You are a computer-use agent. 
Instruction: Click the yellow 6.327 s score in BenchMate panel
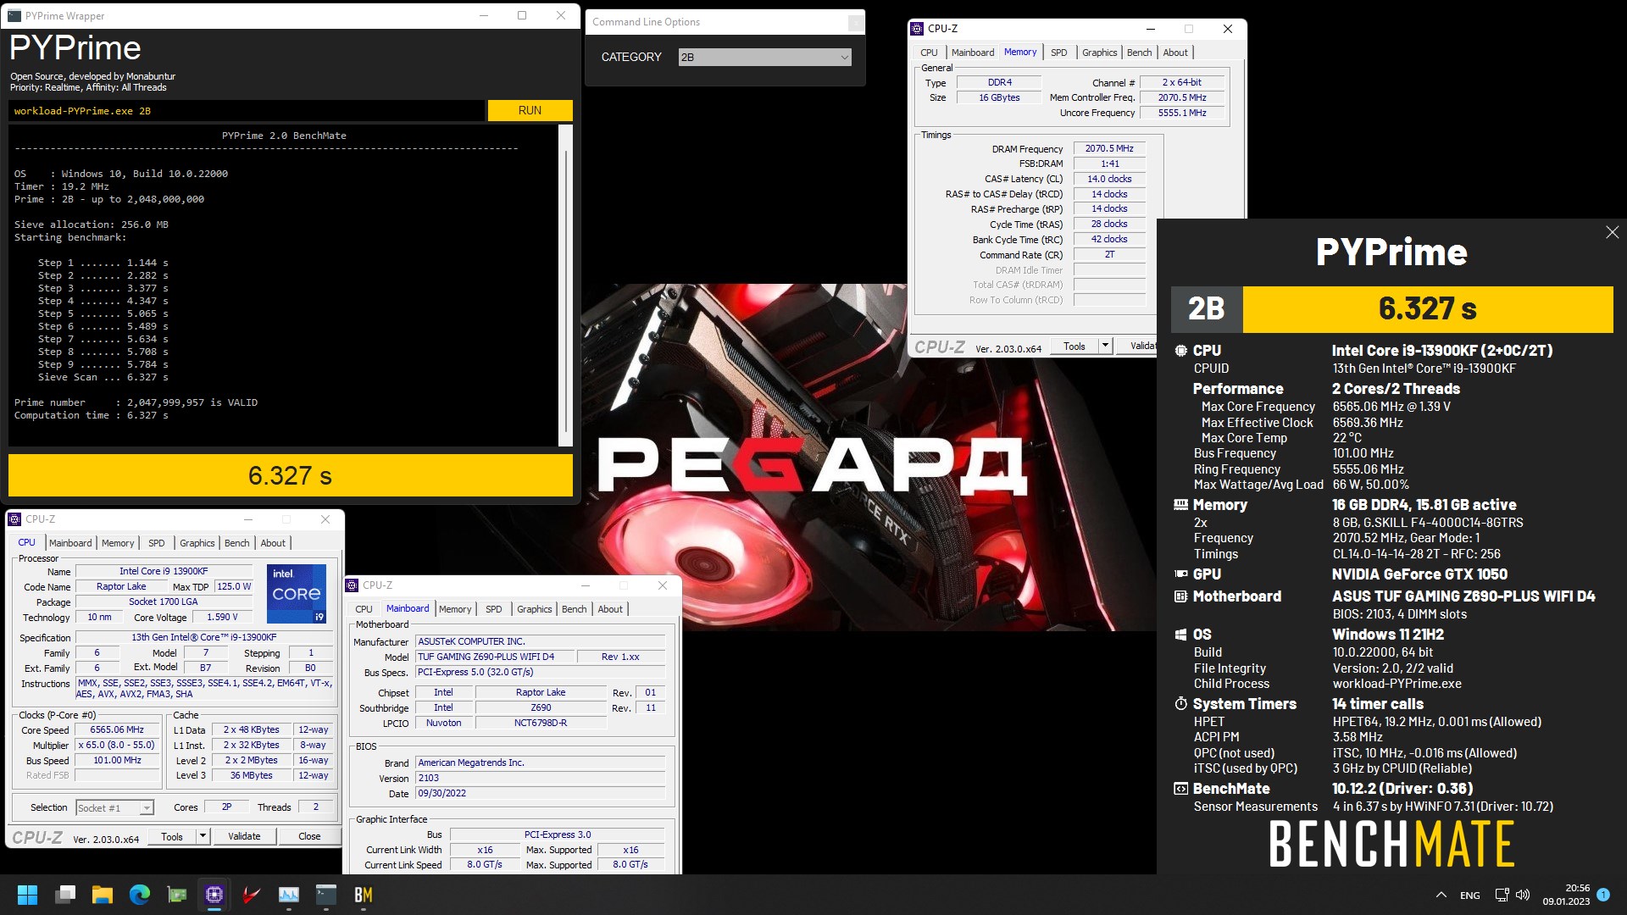coord(1427,309)
